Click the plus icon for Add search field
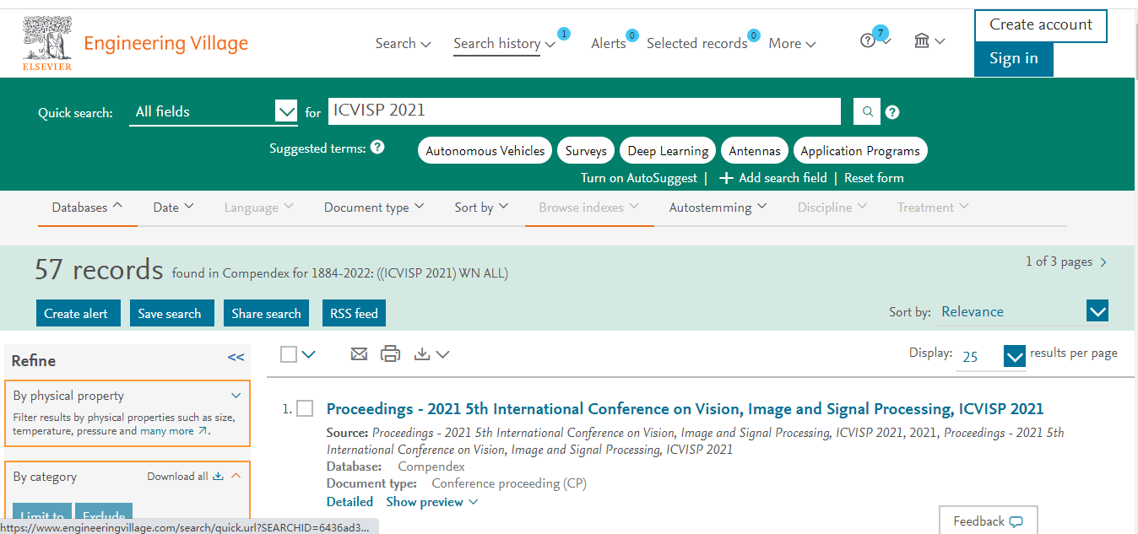The height and width of the screenshot is (534, 1138). click(x=725, y=178)
